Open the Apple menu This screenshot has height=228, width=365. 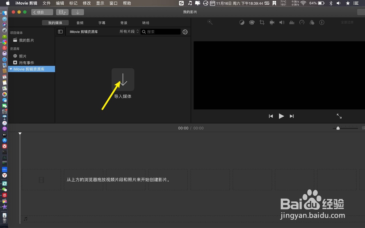(x=8, y=3)
